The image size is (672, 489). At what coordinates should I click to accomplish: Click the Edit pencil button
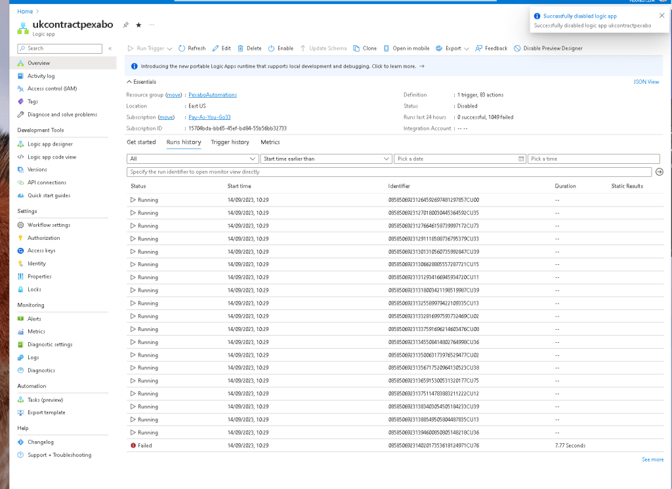222,49
